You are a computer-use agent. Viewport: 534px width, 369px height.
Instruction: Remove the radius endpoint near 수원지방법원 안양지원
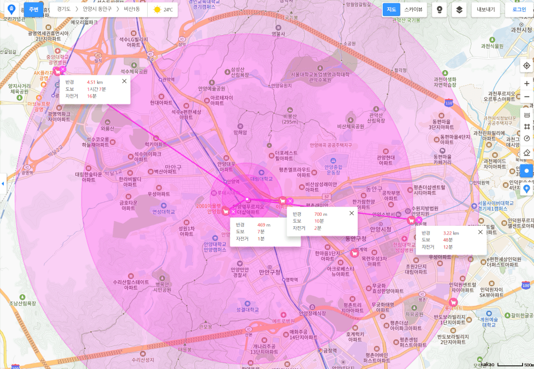419,220
